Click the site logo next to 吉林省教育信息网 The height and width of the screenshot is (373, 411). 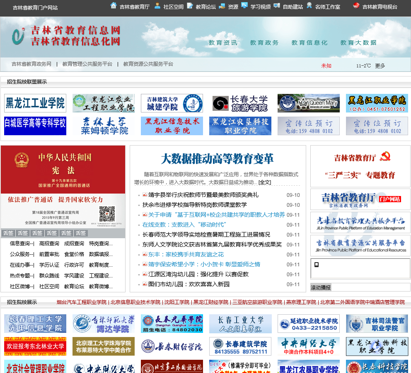point(18,36)
